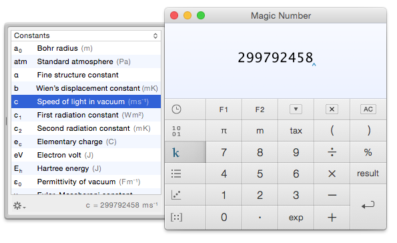Click the Magic Number window title
The width and height of the screenshot is (397, 243).
pos(281,16)
